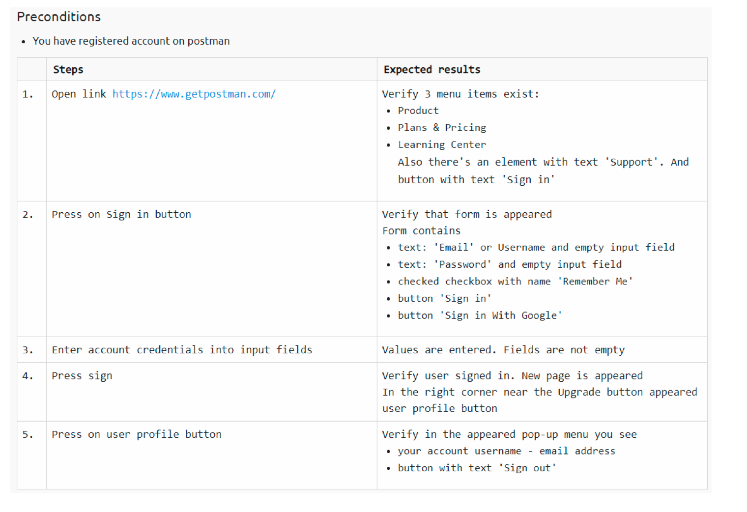Click 'Enter account credentials into input fields' text

tap(182, 350)
